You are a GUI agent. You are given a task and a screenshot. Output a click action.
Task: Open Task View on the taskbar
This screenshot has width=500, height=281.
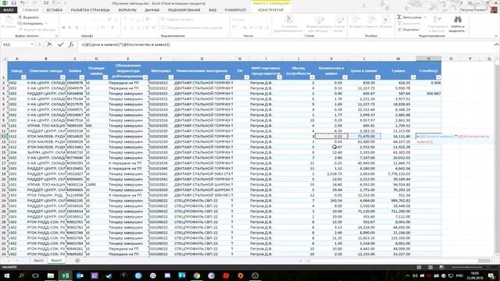[x=35, y=276]
